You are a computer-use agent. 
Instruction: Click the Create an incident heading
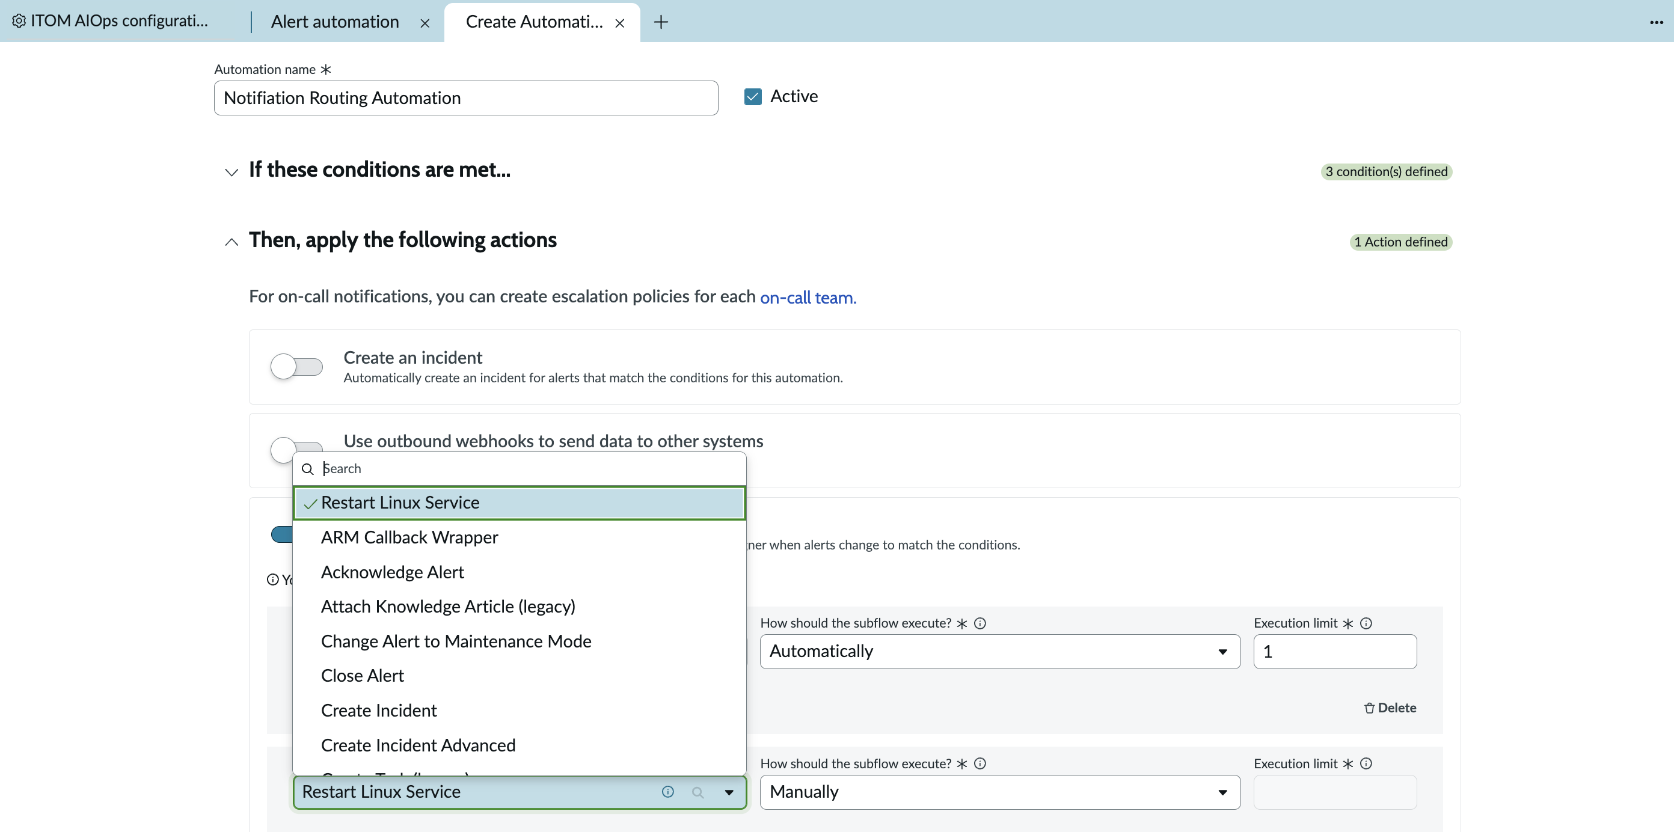click(x=412, y=357)
